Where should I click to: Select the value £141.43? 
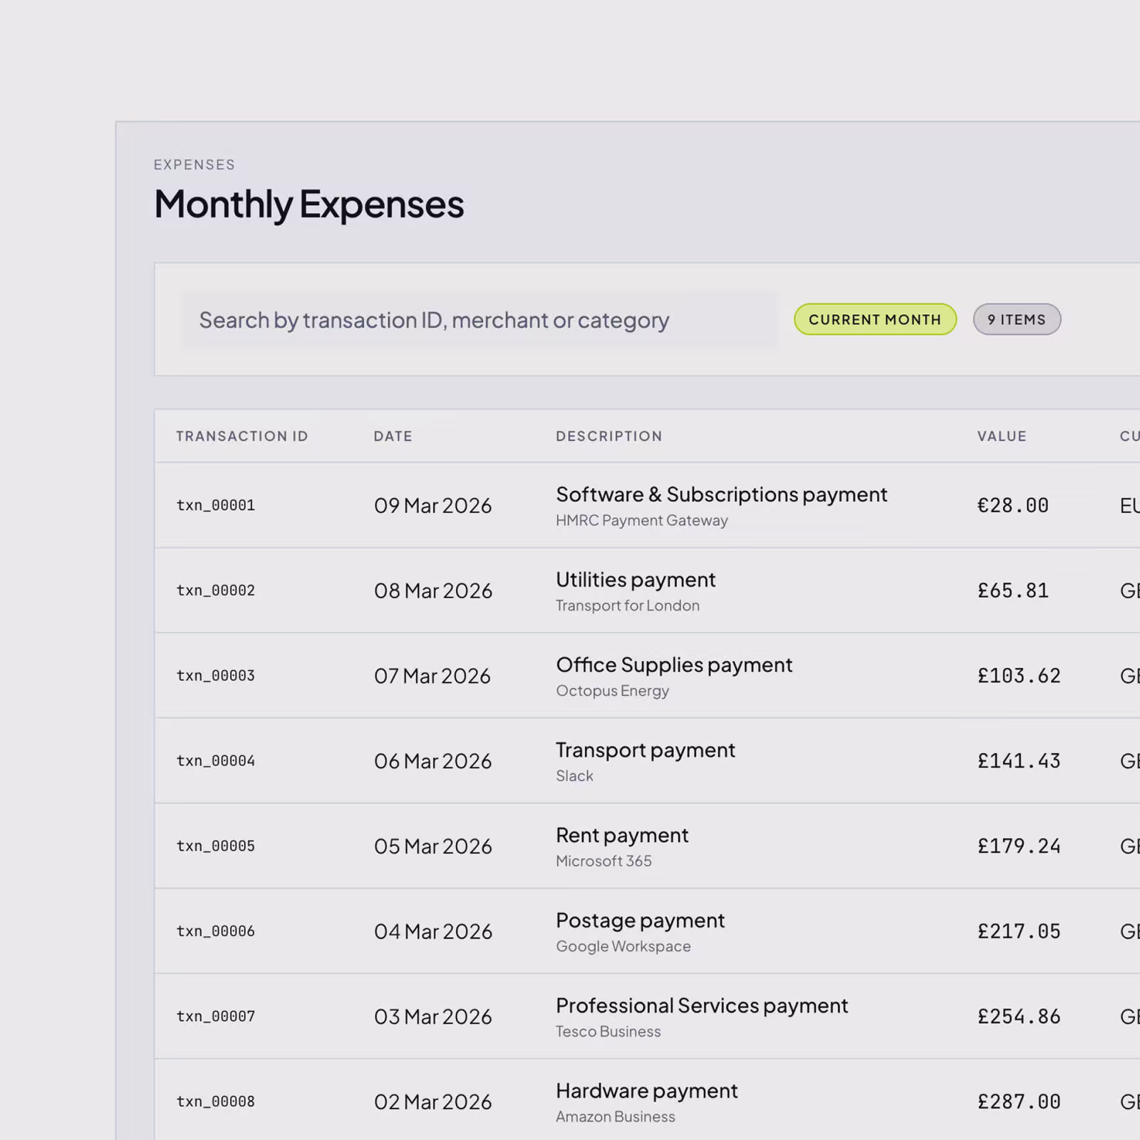[1019, 761]
